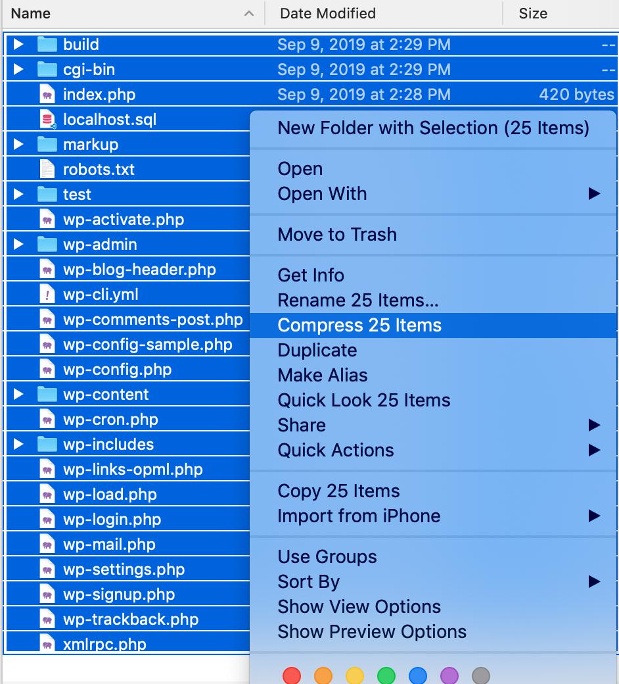The width and height of the screenshot is (619, 684).
Task: Click the wp-mail.php file icon
Action: (47, 545)
